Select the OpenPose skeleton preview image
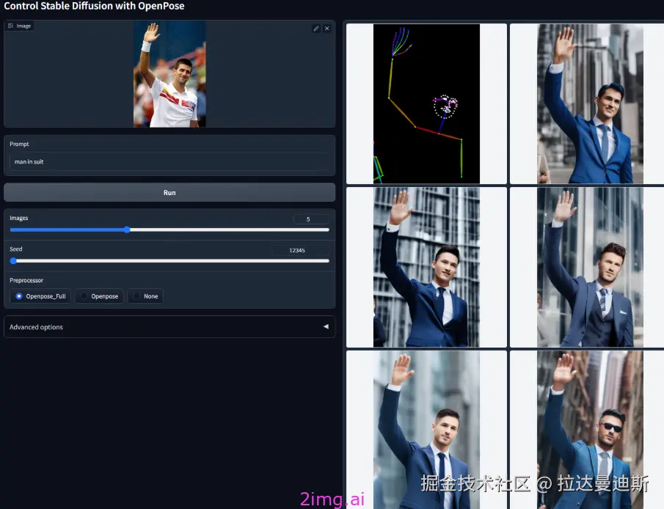Image resolution: width=664 pixels, height=509 pixels. coord(426,103)
